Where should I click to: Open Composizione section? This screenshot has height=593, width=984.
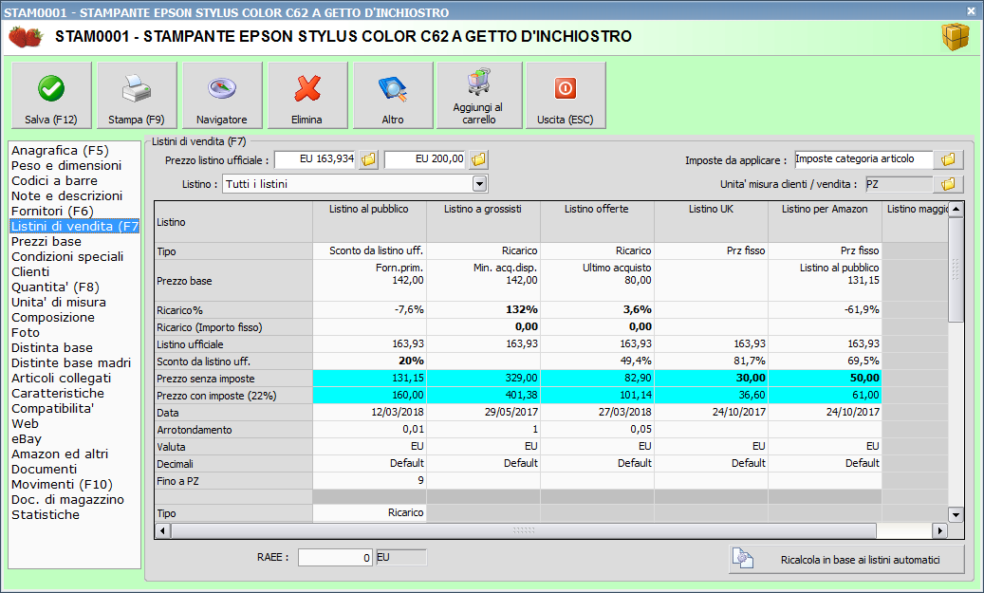click(53, 318)
